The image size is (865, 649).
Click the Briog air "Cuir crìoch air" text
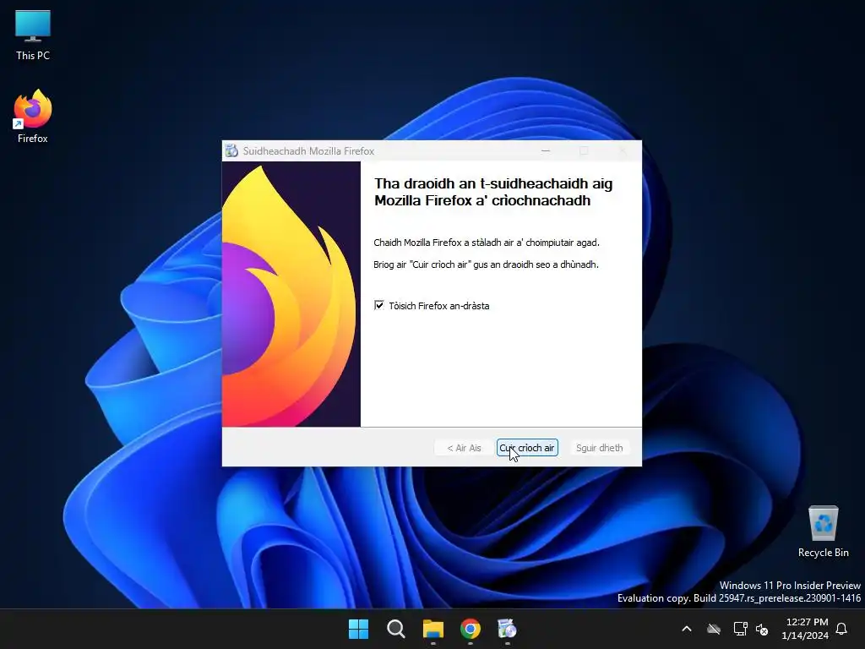486,265
